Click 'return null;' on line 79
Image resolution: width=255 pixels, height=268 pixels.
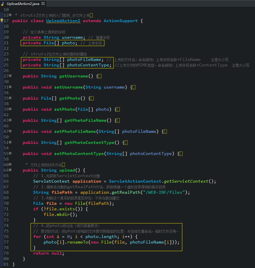click(x=49, y=253)
